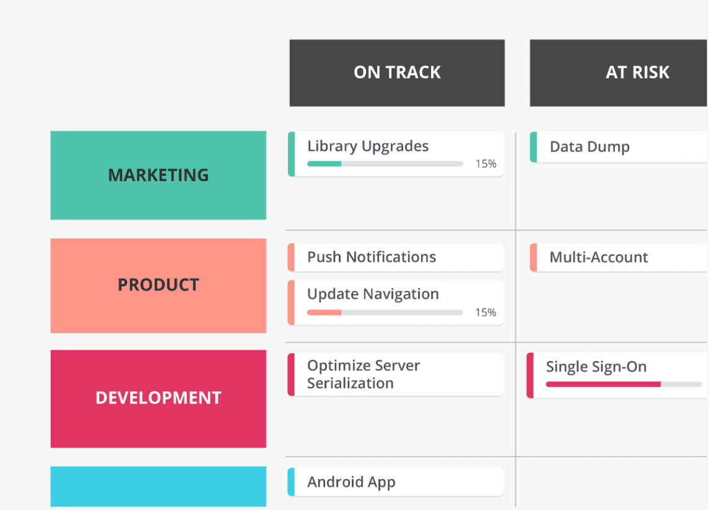711x510 pixels.
Task: Click the unlabeled blue swimlane block
Action: 159,486
